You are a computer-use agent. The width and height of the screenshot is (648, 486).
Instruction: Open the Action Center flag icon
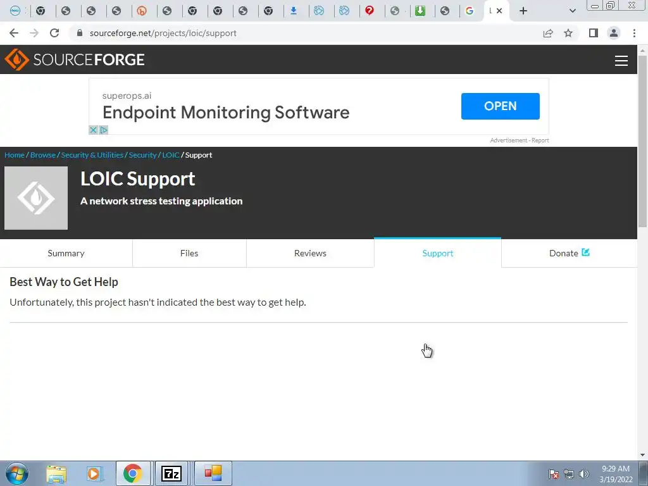coord(554,474)
